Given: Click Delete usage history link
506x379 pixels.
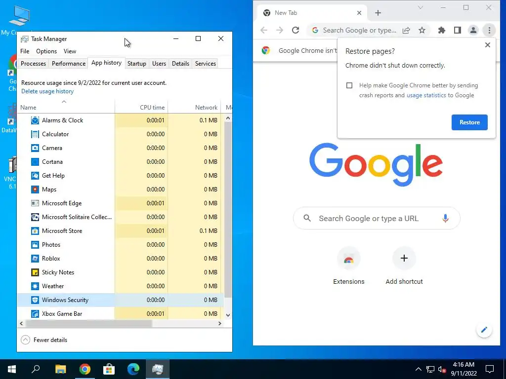Looking at the screenshot, I should pos(47,91).
